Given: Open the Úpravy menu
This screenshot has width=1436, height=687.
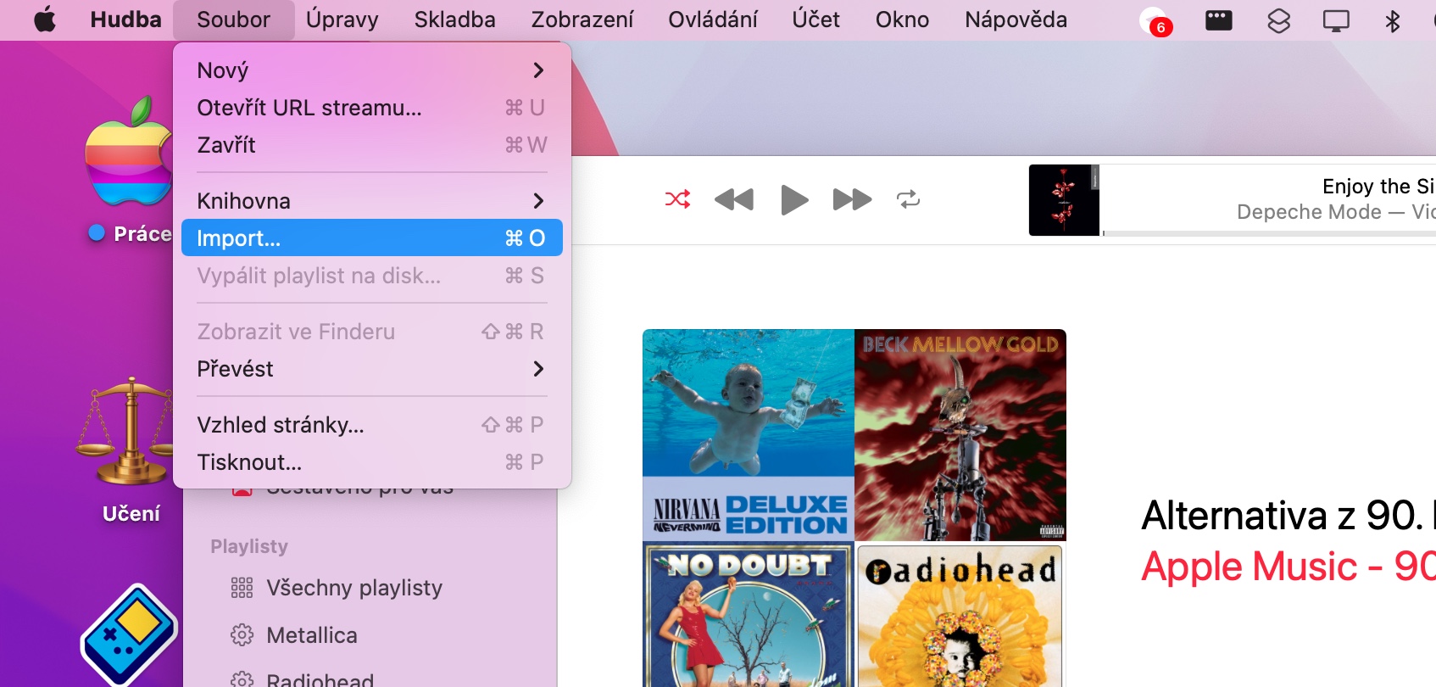Looking at the screenshot, I should click(x=342, y=20).
